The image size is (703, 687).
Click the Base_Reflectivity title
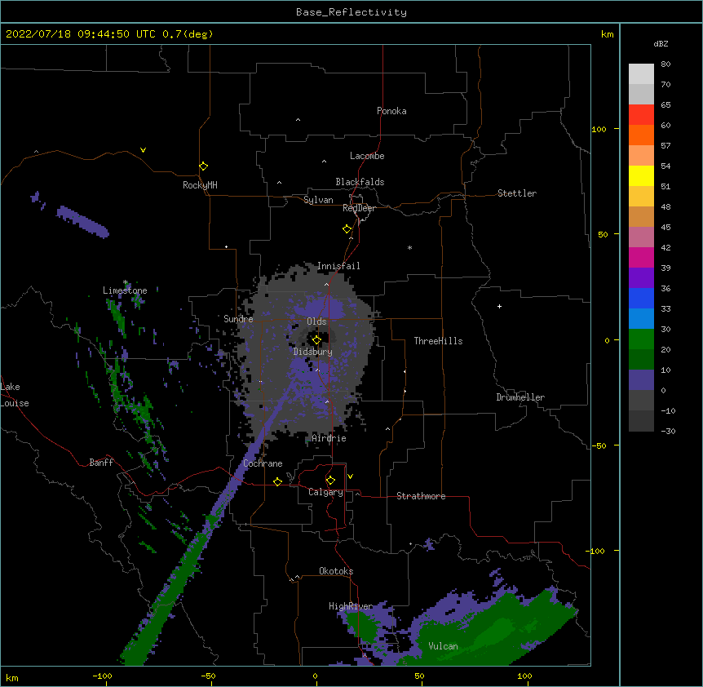(351, 12)
